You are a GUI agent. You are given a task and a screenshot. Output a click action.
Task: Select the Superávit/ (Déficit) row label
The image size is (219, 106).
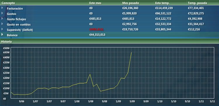point(20,30)
